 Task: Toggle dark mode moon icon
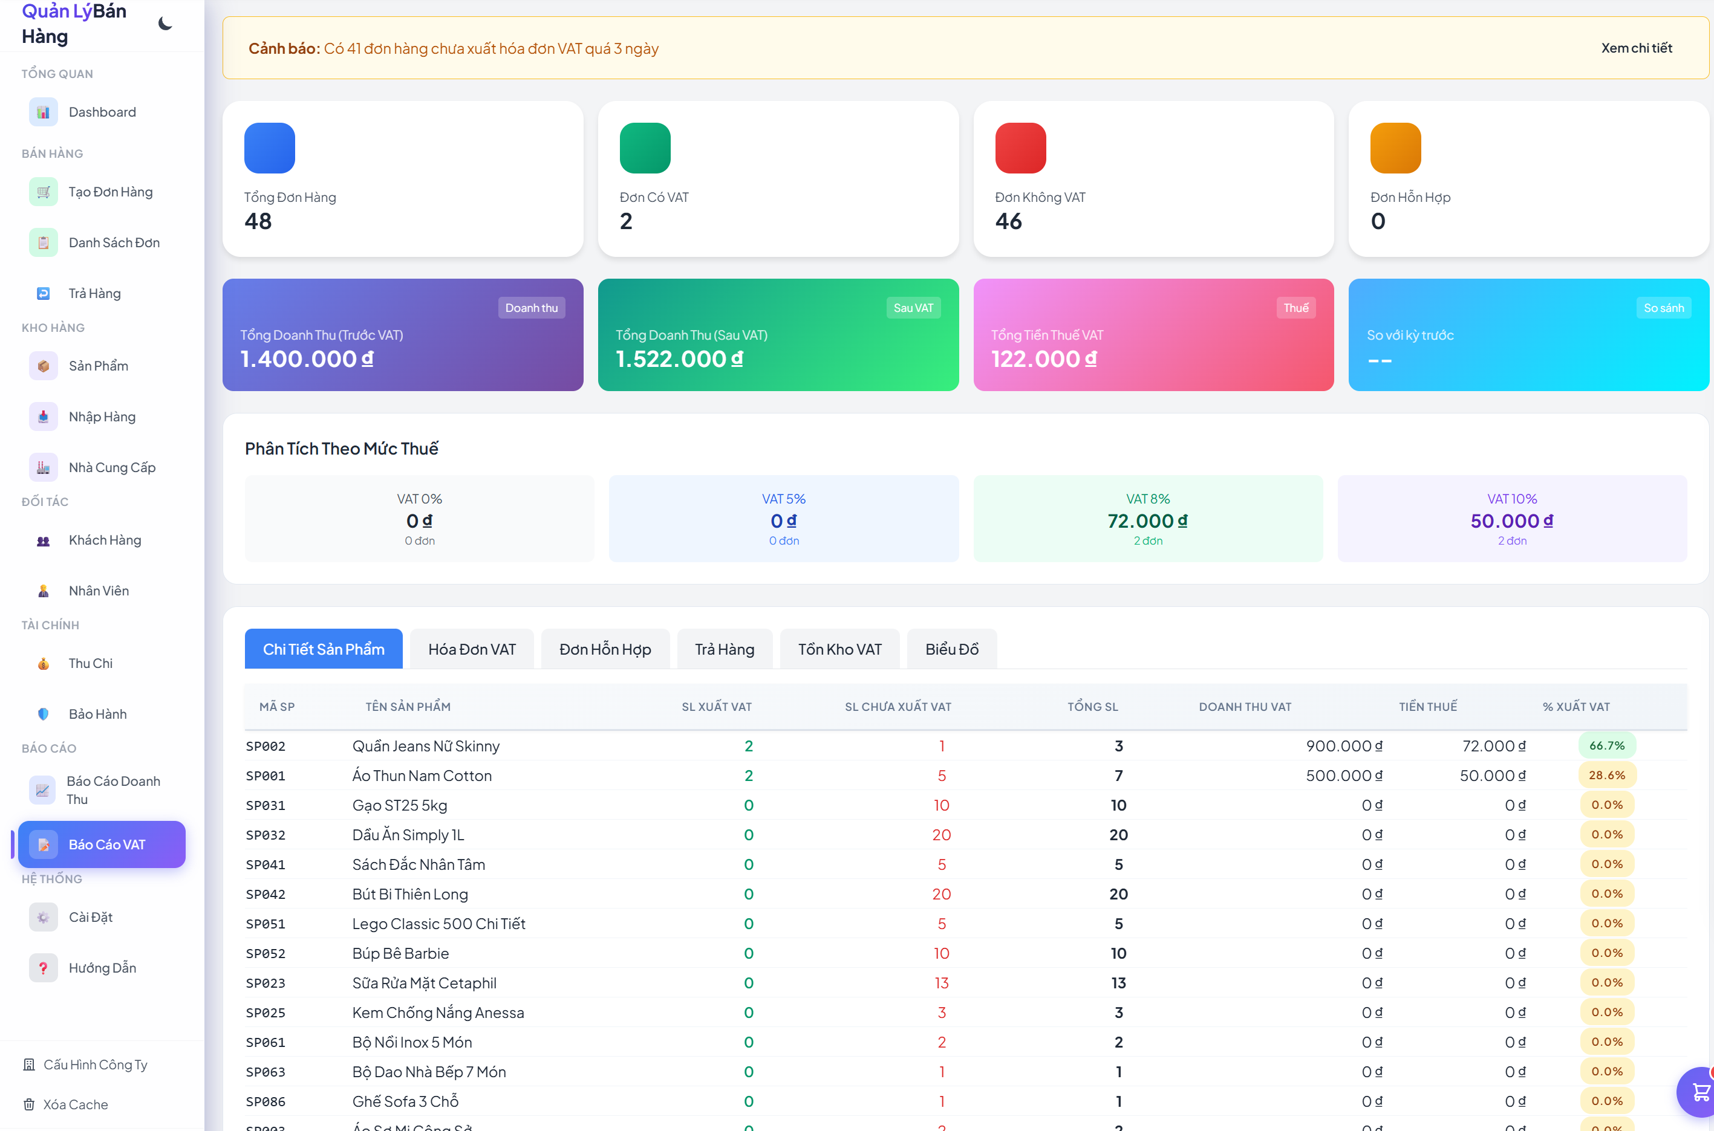pos(165,24)
